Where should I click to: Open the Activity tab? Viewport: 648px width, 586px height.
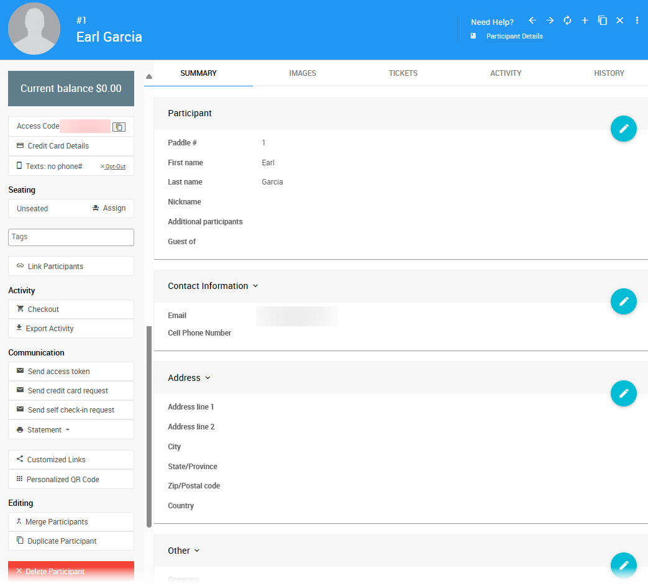505,73
